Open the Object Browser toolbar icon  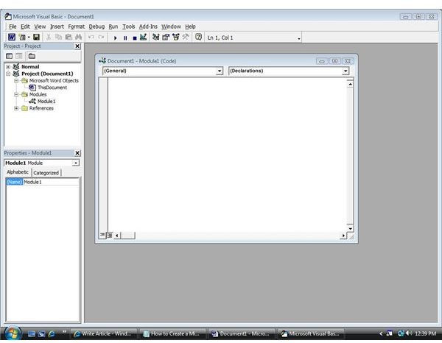coord(175,37)
